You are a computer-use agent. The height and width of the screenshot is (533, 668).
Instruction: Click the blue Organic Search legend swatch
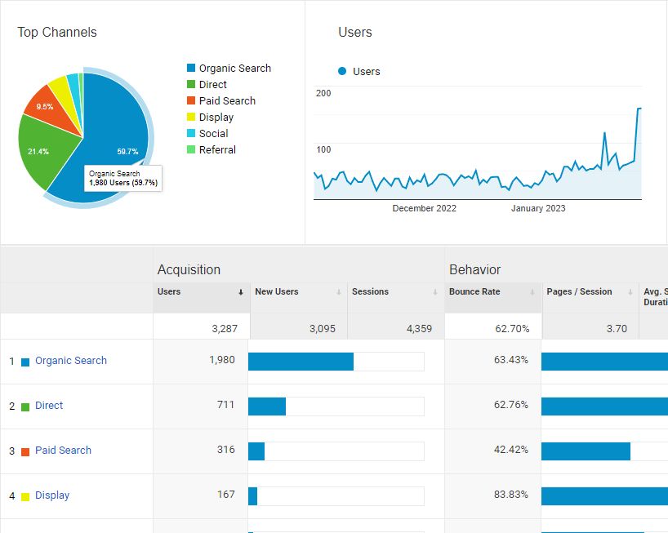point(191,69)
